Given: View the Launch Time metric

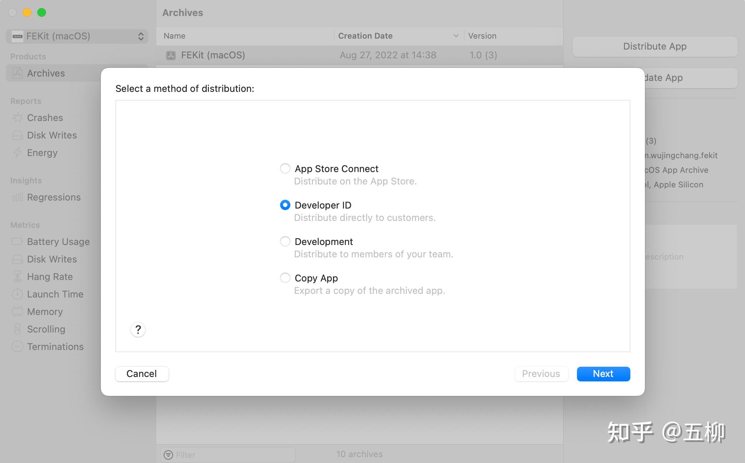Looking at the screenshot, I should click(55, 294).
